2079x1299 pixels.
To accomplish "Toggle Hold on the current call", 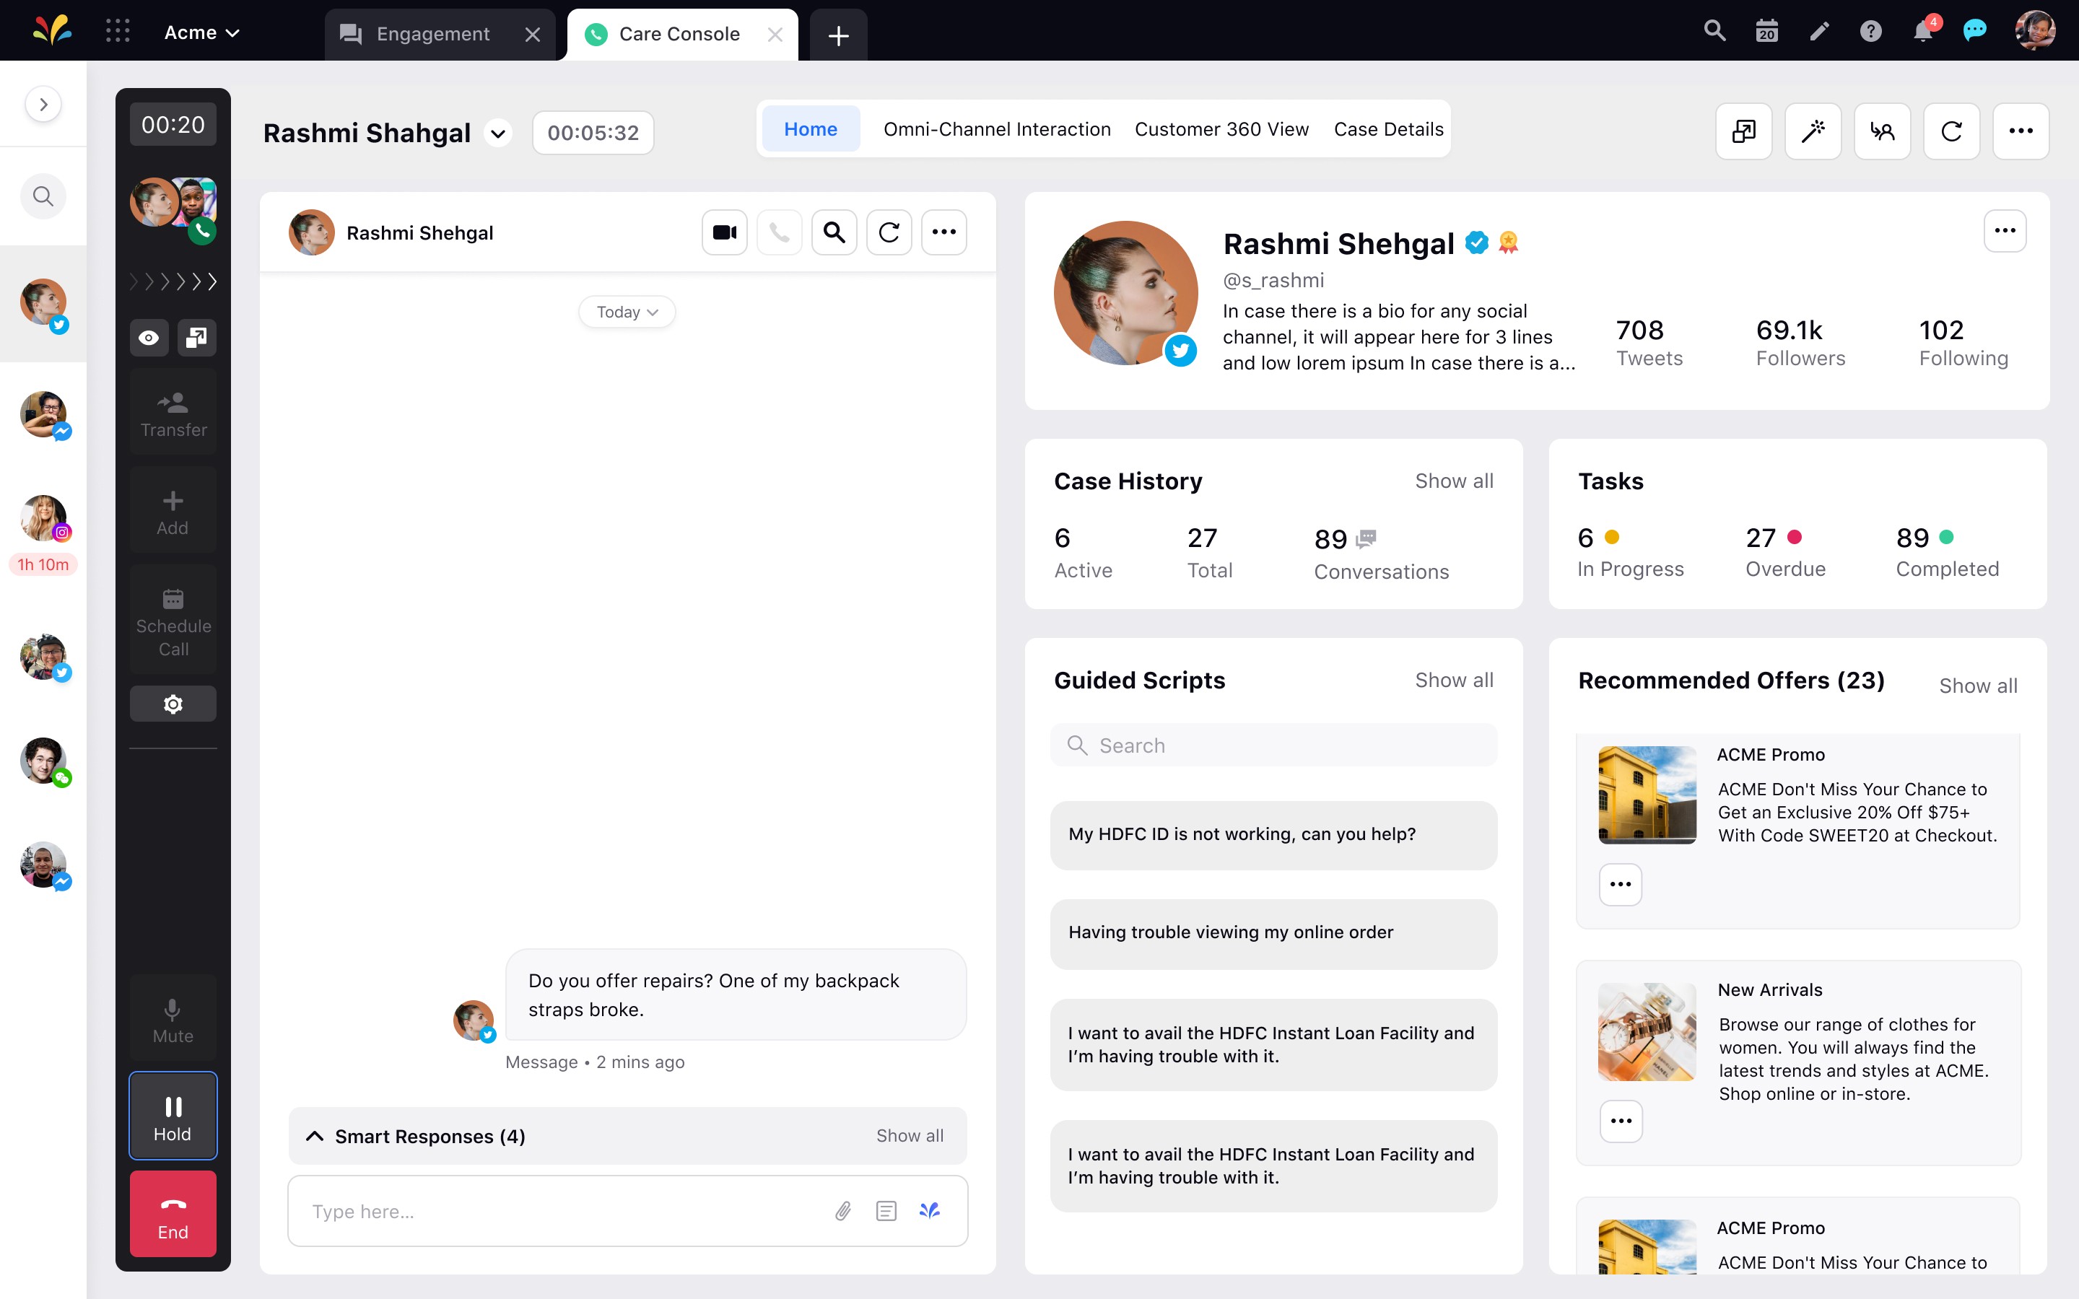I will point(173,1115).
